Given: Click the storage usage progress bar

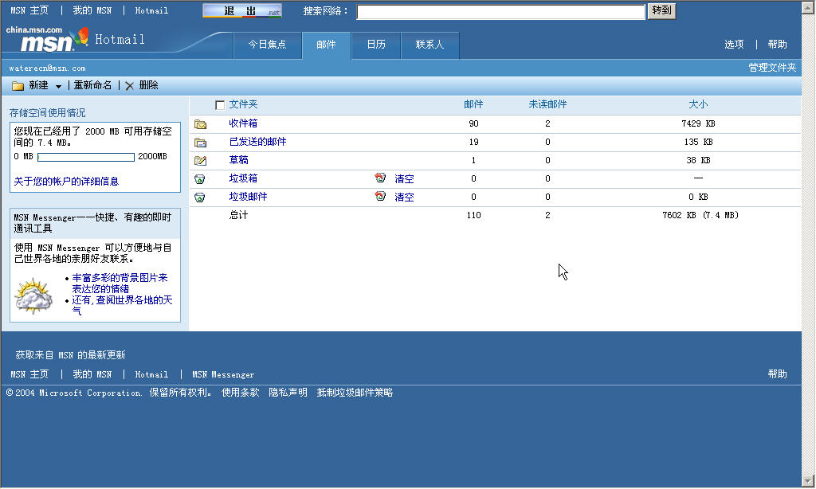Looking at the screenshot, I should [x=86, y=157].
